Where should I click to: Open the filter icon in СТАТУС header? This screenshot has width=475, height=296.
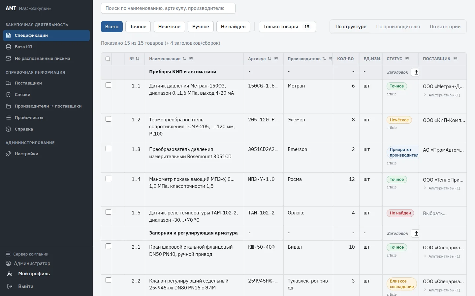coord(407,59)
